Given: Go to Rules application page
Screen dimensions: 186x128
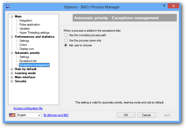Looking at the screenshot, I should [30, 25].
